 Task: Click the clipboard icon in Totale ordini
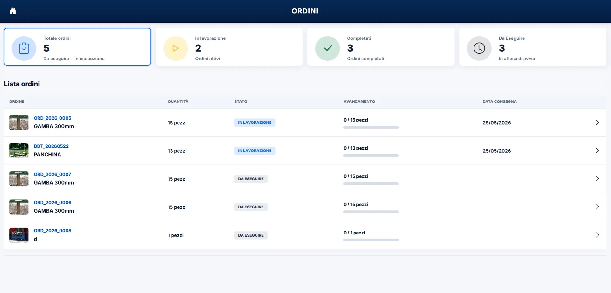pos(24,48)
